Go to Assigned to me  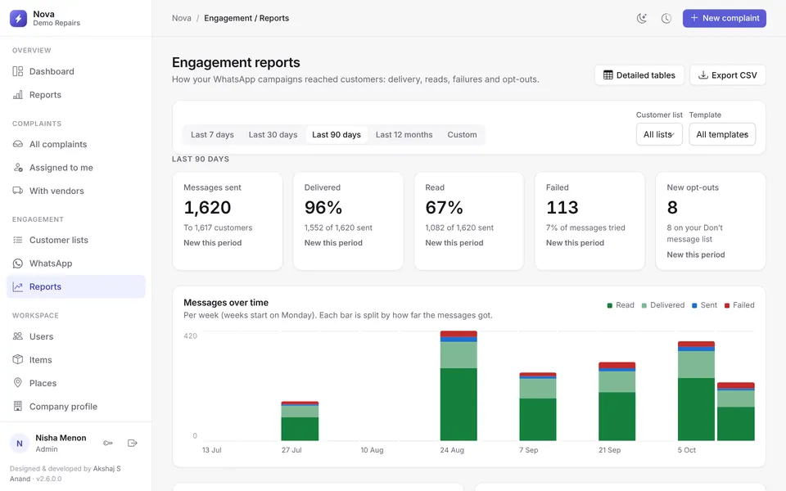(76, 167)
